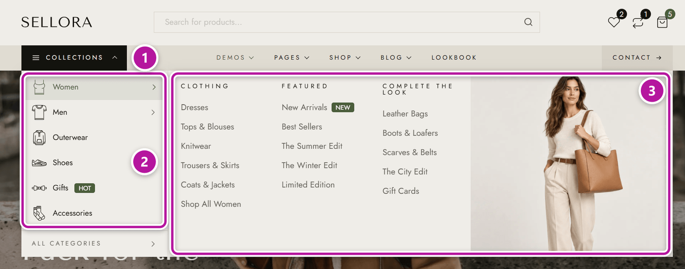Screen dimensions: 685x269
Task: Select Men in the collections list
Action: [94, 112]
